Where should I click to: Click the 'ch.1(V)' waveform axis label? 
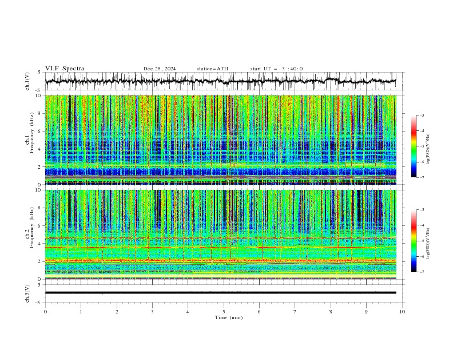27,81
